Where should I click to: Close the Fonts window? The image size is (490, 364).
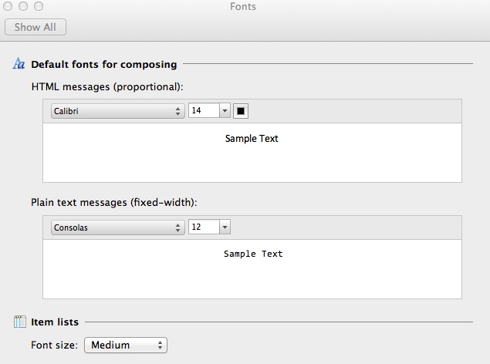tap(9, 6)
